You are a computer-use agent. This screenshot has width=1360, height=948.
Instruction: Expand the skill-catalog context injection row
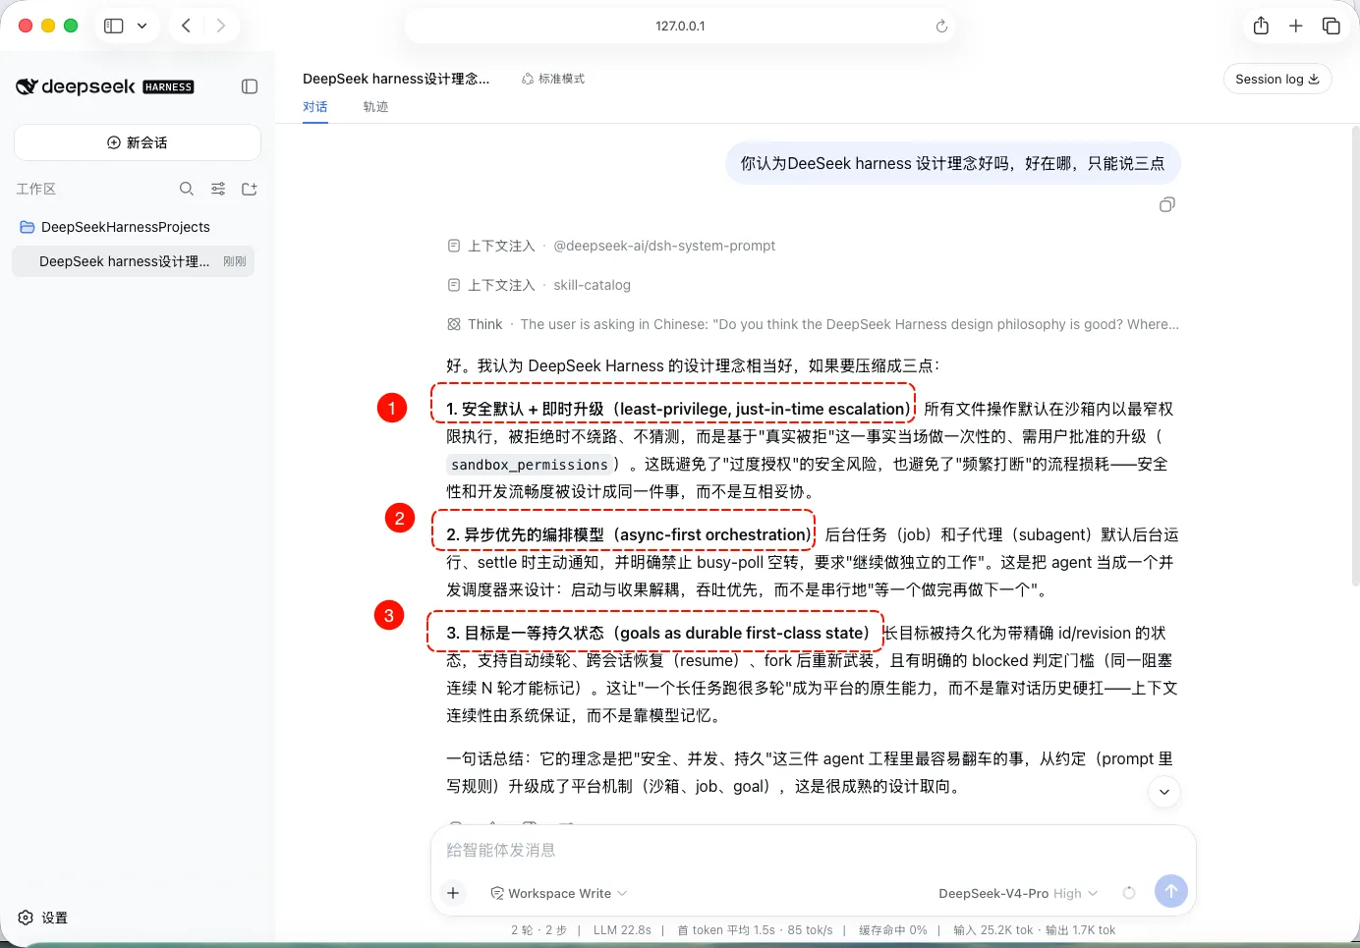click(539, 285)
